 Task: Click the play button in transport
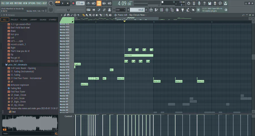point(63,3)
